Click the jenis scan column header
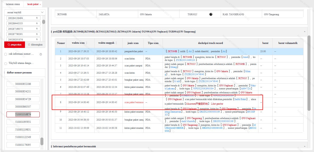The width and height of the screenshot is (314, 152). (x=133, y=43)
